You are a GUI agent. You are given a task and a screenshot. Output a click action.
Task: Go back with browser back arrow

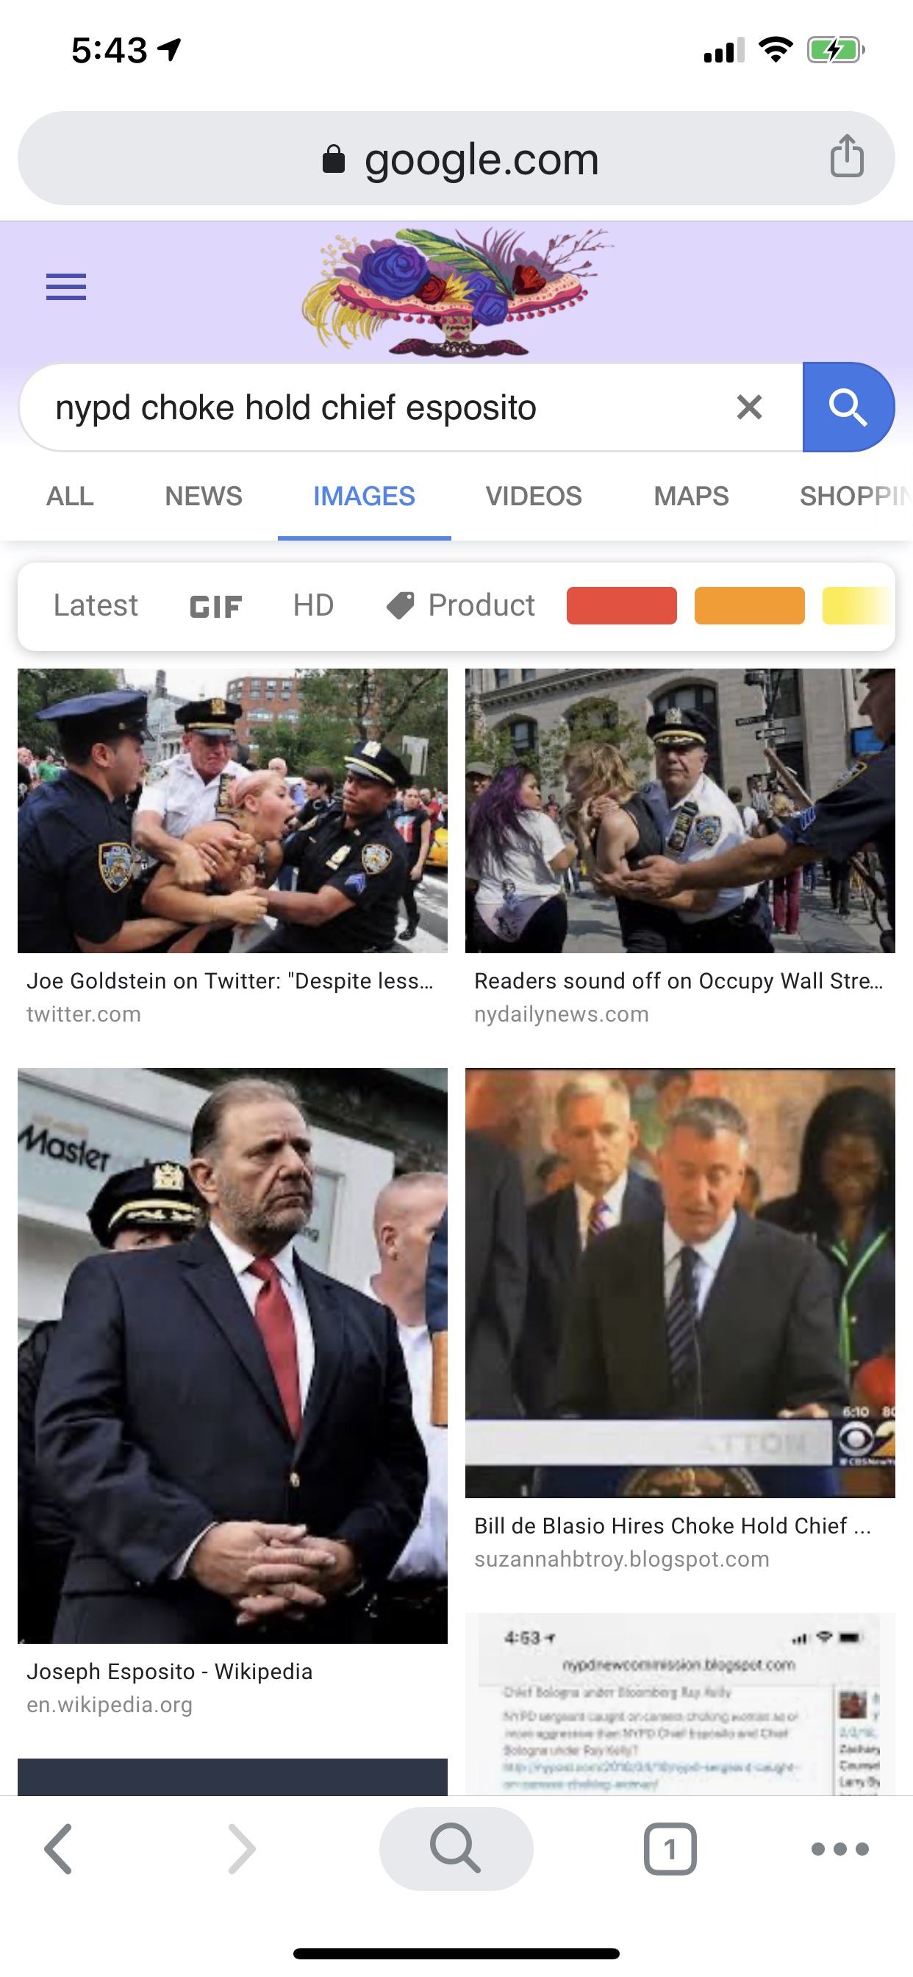coord(58,1849)
